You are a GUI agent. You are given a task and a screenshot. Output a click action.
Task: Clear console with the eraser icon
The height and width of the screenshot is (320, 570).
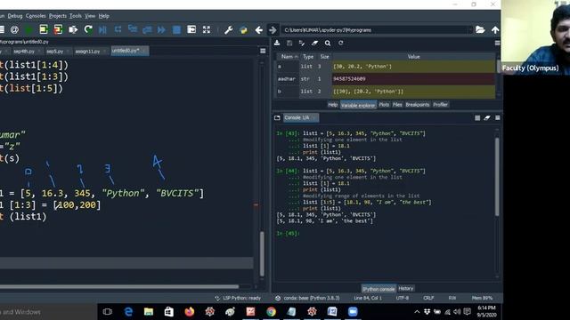pos(487,118)
